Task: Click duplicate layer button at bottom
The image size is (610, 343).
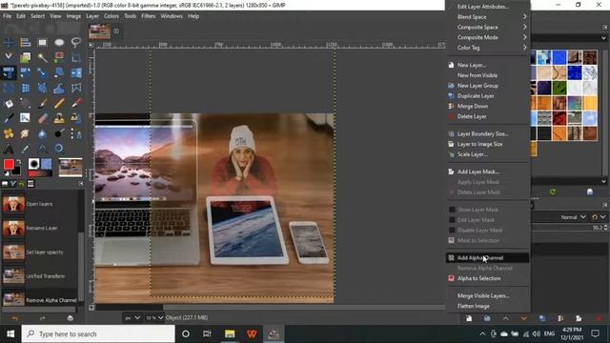Action: tap(542, 318)
